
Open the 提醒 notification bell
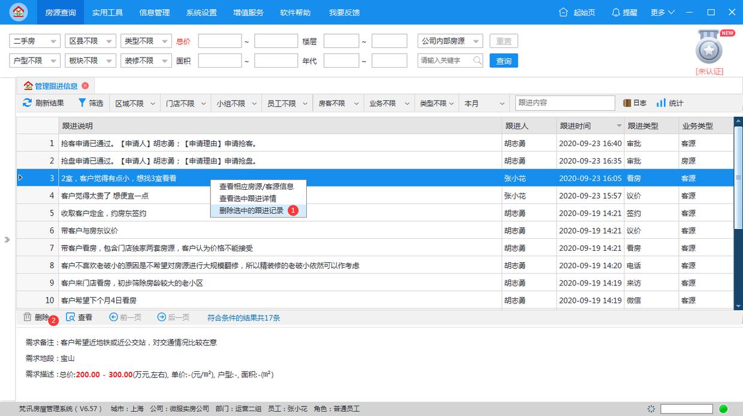[616, 12]
